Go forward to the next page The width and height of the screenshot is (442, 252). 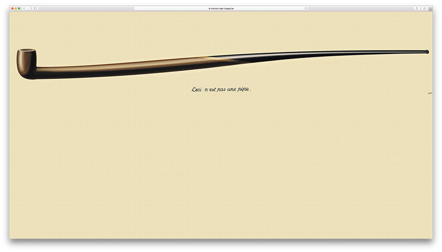click(28, 8)
